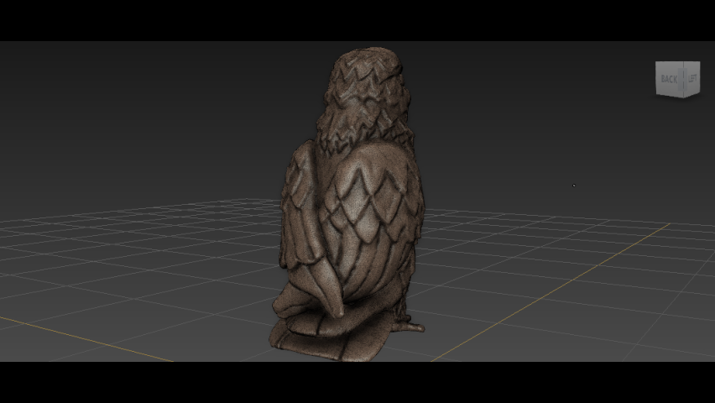Click the top edge of the ViewCube BACK face
This screenshot has width=715, height=403.
pyautogui.click(x=671, y=64)
